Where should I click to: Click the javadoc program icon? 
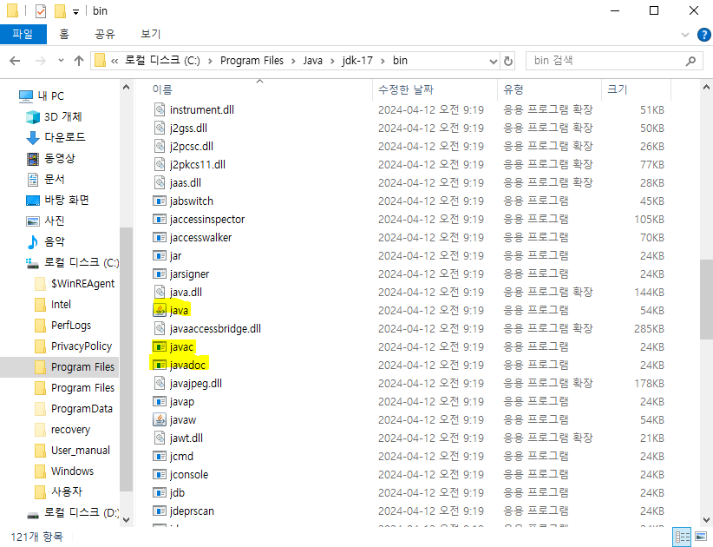(x=159, y=365)
